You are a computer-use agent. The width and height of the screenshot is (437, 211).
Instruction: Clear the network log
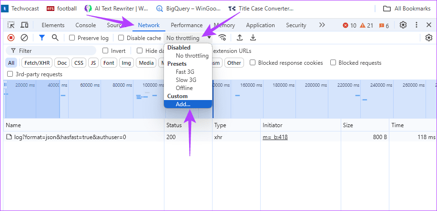point(24,38)
